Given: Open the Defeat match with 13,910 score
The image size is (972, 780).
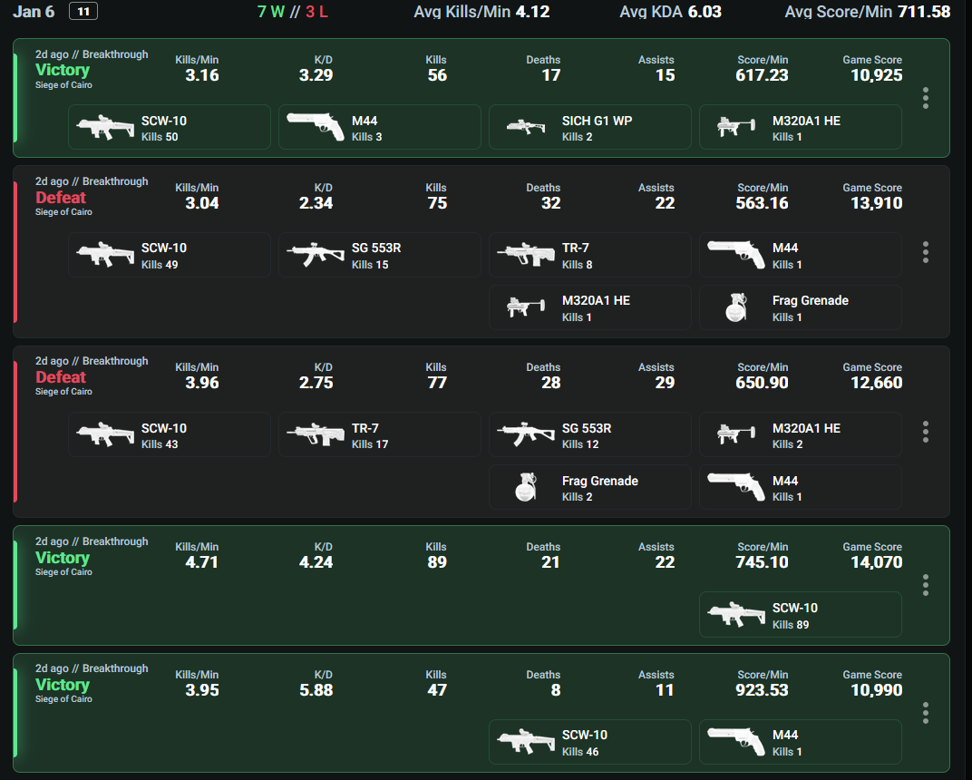Looking at the screenshot, I should 481,252.
